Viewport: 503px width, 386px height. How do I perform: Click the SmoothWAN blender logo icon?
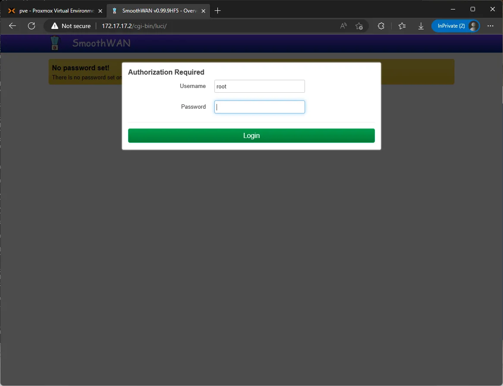click(55, 43)
